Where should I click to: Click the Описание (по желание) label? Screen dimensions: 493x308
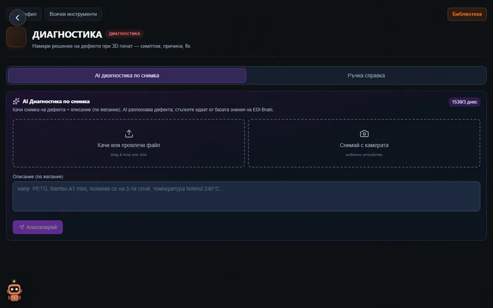(38, 177)
